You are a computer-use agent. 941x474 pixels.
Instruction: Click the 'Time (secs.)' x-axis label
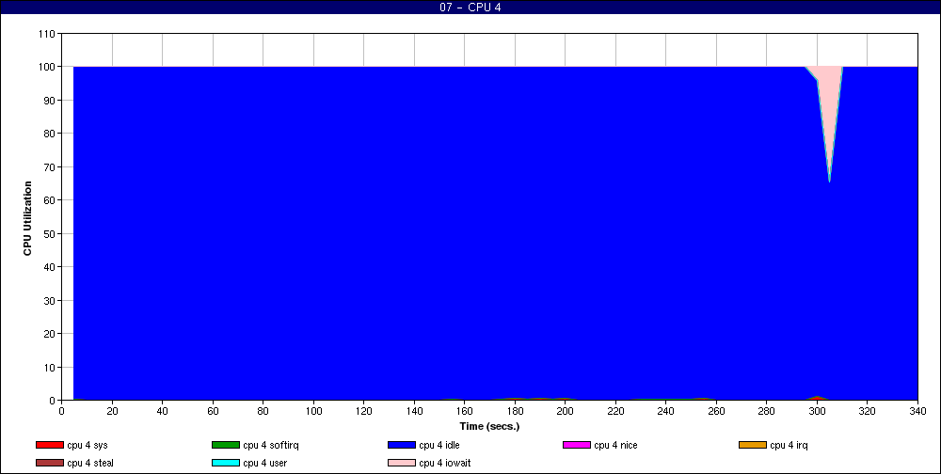coord(489,427)
